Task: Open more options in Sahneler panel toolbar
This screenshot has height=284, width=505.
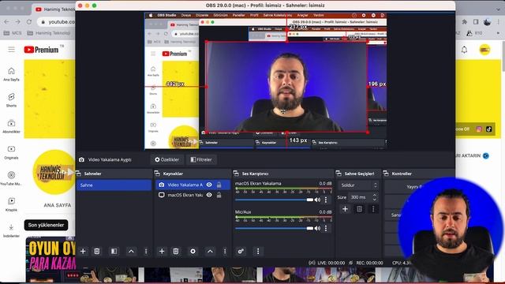Action: coord(146,251)
